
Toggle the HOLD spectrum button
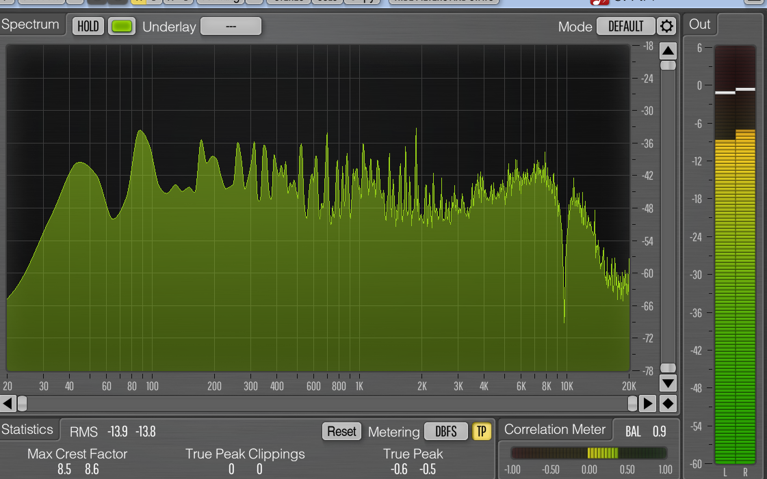pos(88,27)
